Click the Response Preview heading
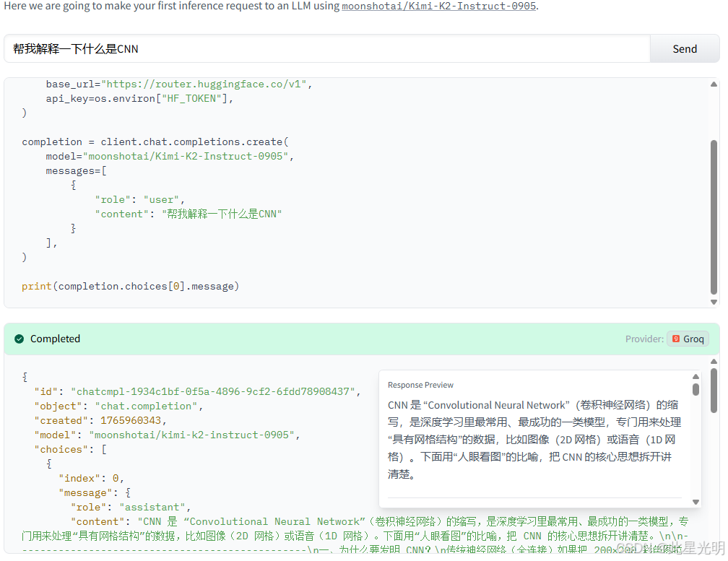This screenshot has height=561, width=728. click(420, 385)
